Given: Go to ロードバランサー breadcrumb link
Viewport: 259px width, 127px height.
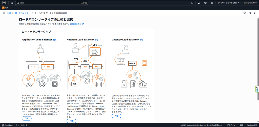Looking at the screenshot, I should tap(23, 13).
